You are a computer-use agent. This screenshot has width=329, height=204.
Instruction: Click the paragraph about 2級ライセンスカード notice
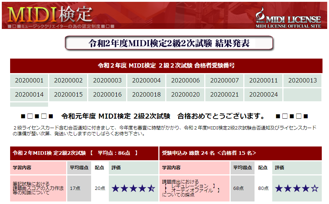point(164,131)
